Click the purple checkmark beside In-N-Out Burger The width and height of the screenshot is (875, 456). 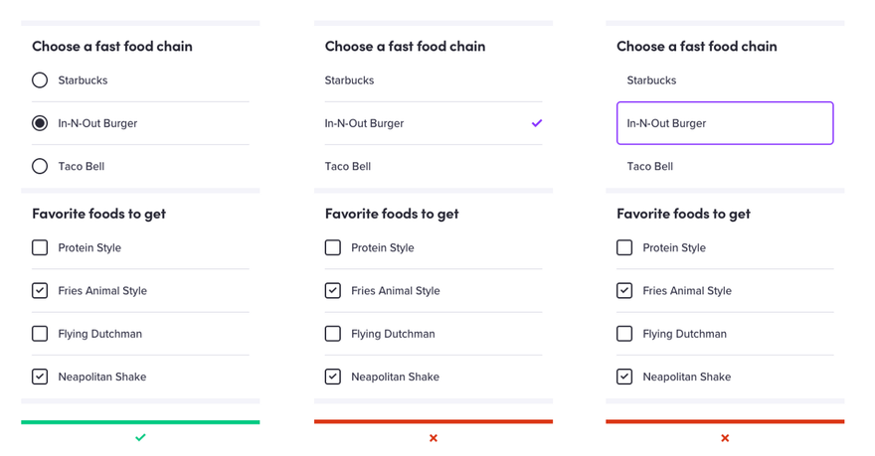pos(537,123)
